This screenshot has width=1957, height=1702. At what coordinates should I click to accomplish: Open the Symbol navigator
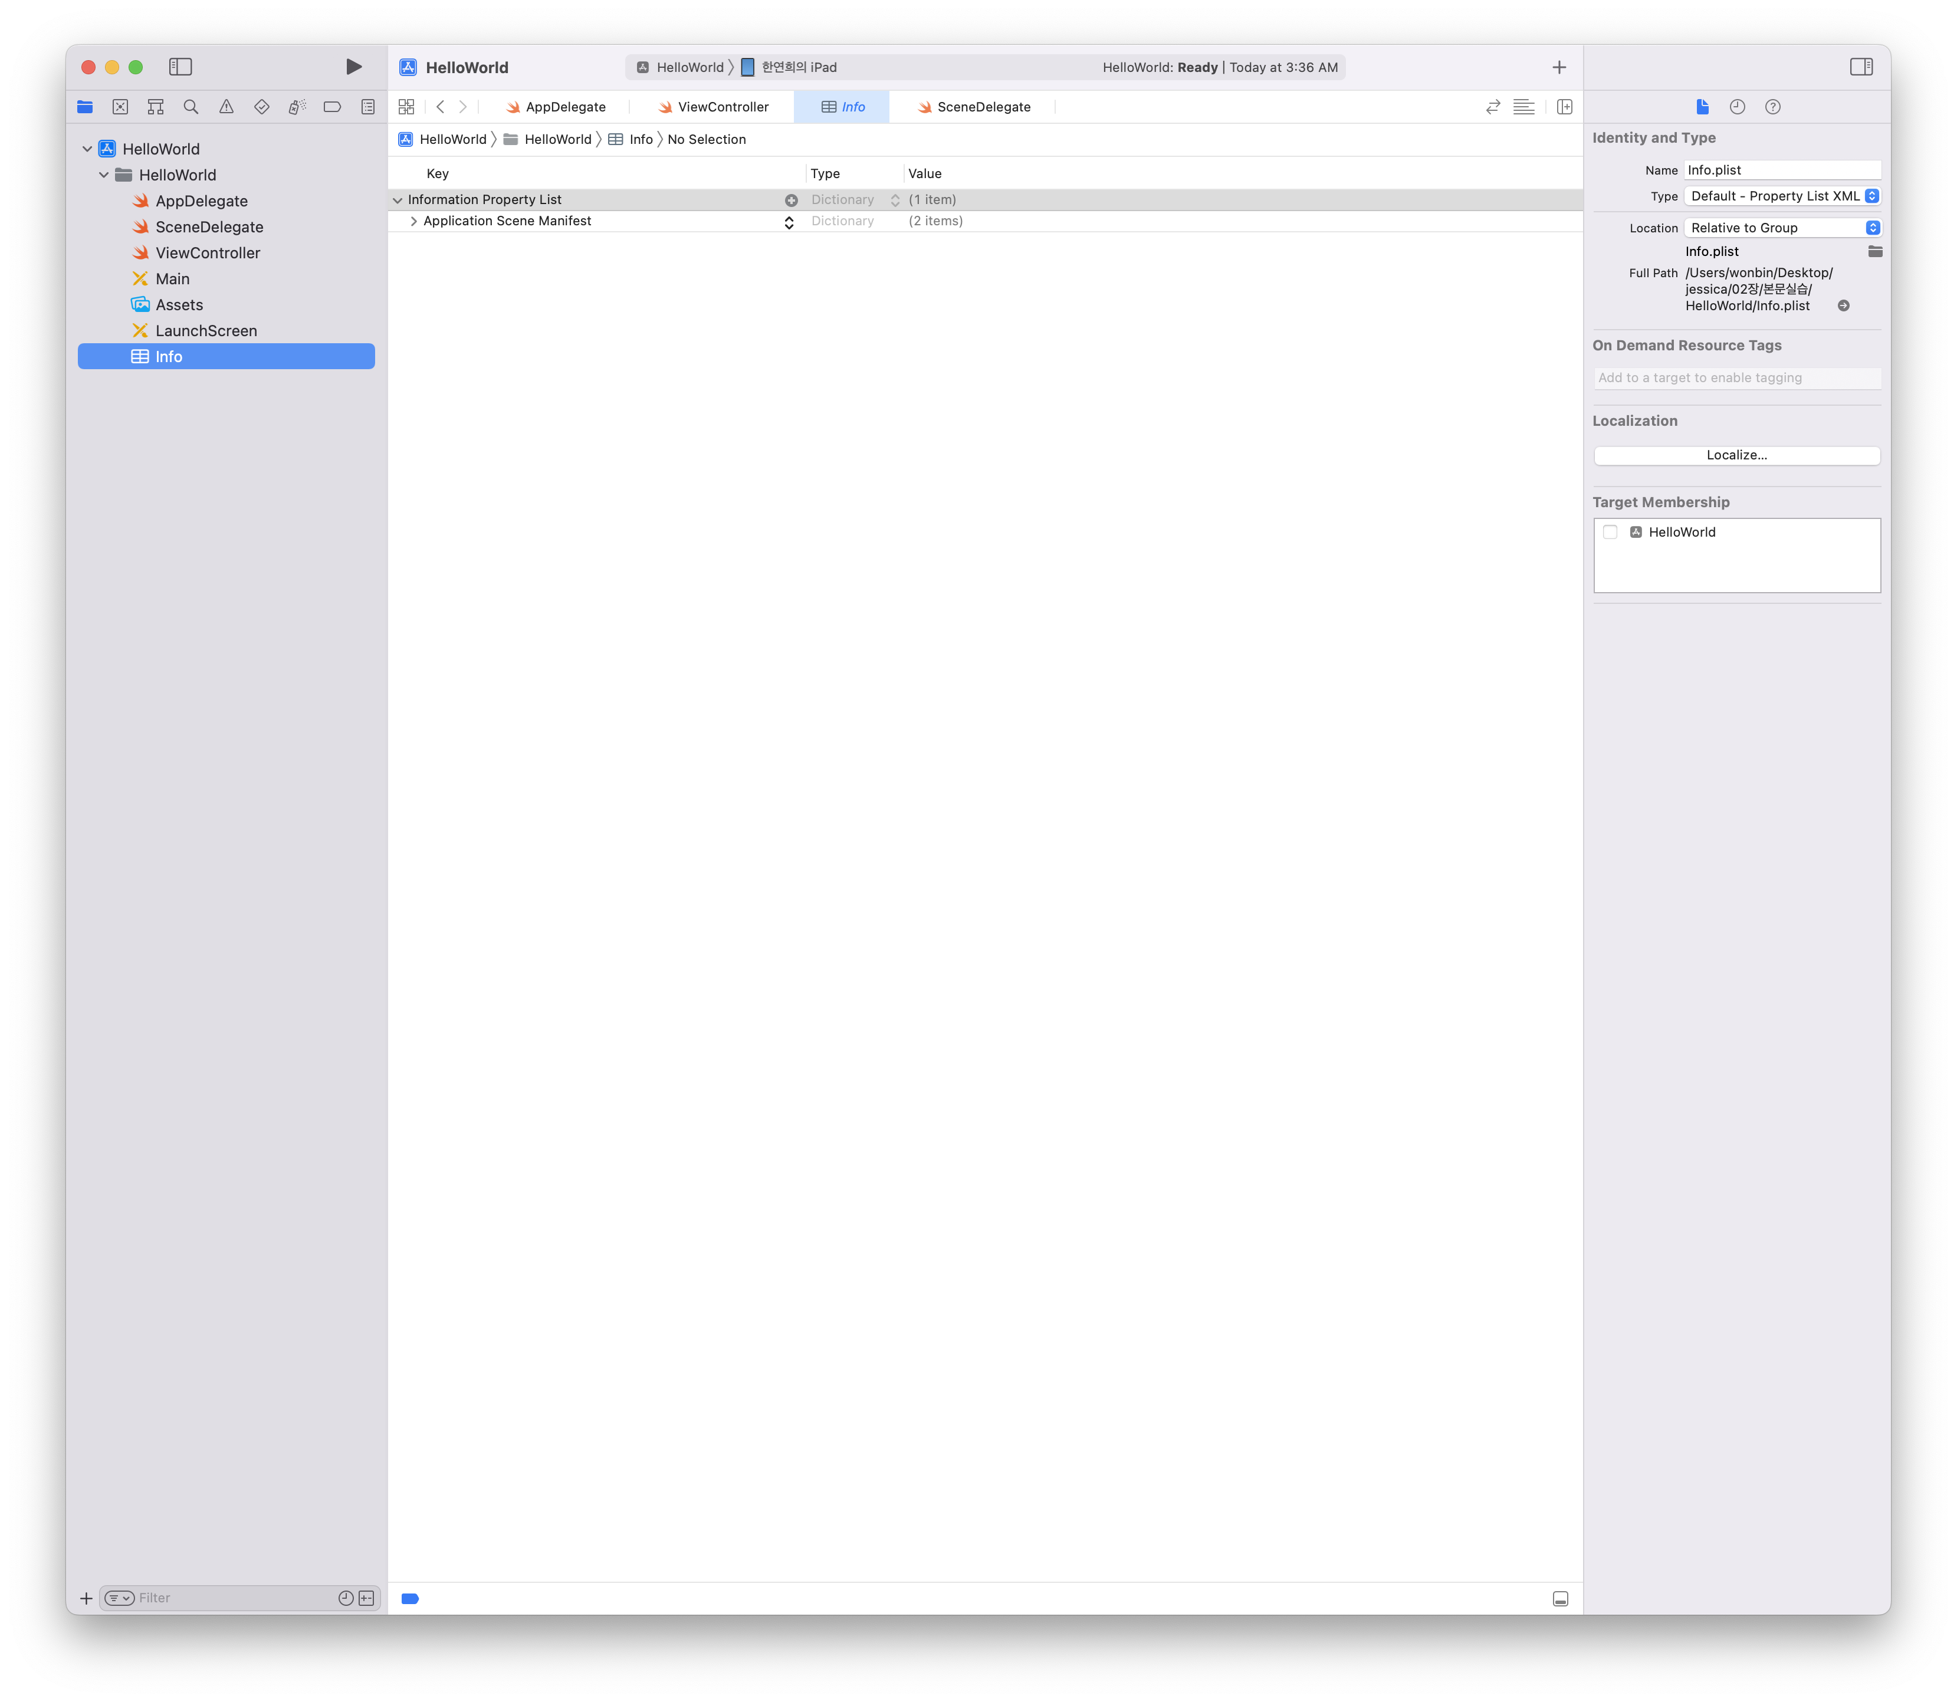point(156,106)
